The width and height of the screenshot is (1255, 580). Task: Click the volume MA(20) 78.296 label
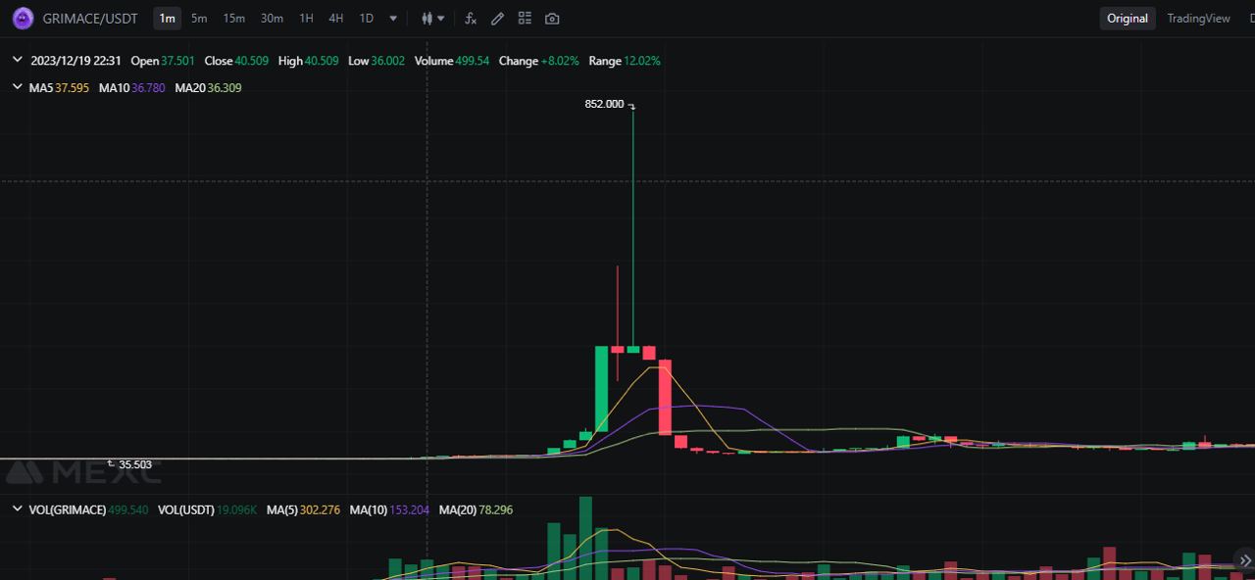coord(476,510)
